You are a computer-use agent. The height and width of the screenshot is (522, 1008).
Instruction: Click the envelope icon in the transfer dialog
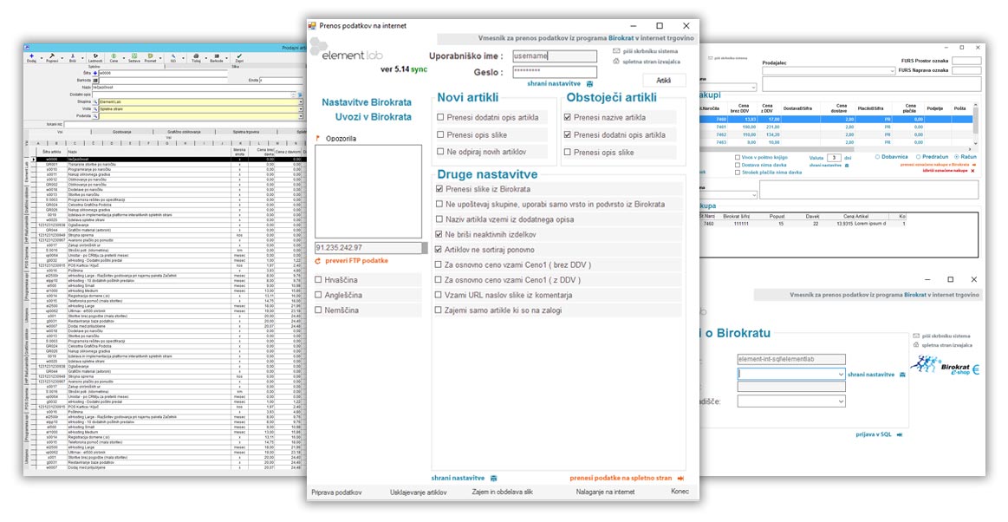tap(616, 51)
